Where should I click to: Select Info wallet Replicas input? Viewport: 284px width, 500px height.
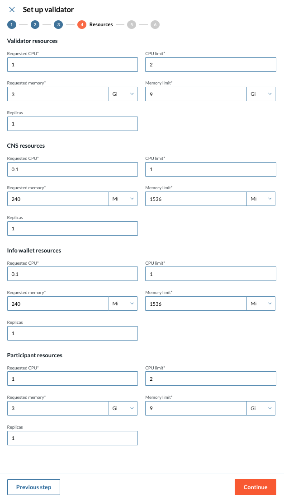[x=72, y=333]
